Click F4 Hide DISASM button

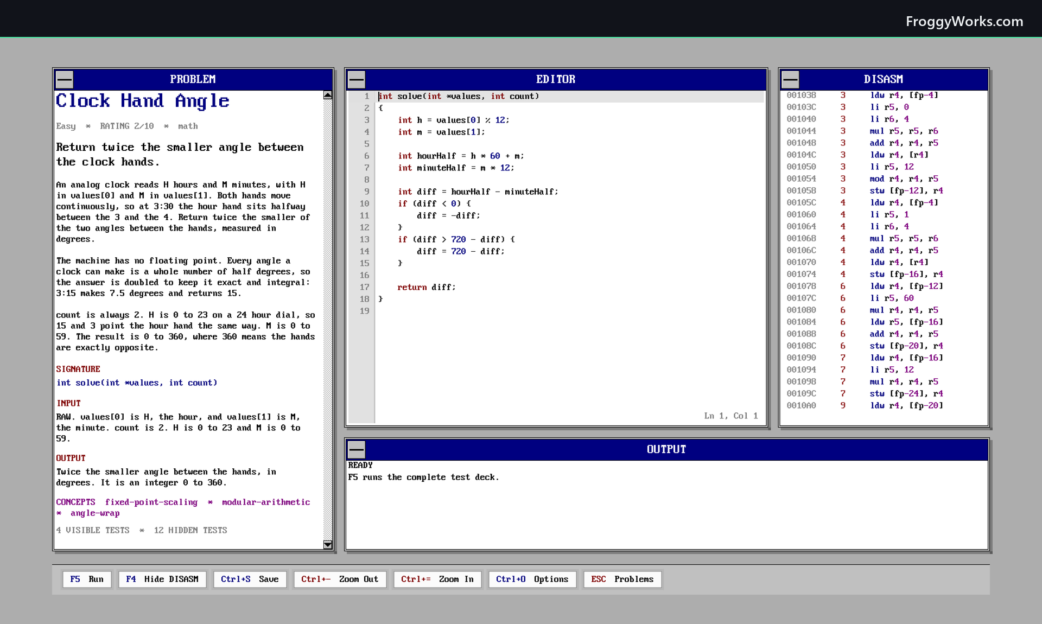pos(162,580)
